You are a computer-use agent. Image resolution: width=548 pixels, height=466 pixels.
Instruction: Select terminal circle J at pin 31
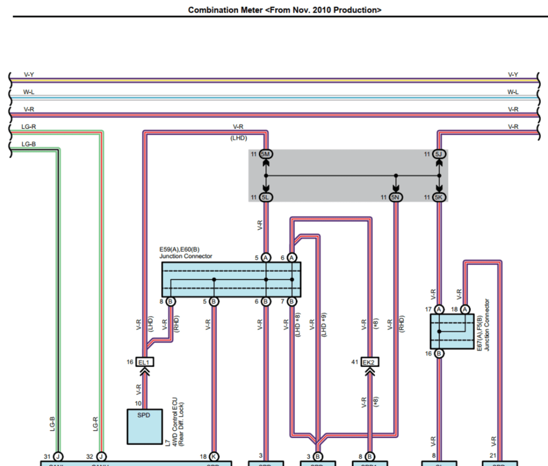coord(57,456)
